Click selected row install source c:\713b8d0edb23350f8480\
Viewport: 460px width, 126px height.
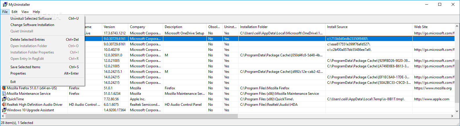pos(347,39)
